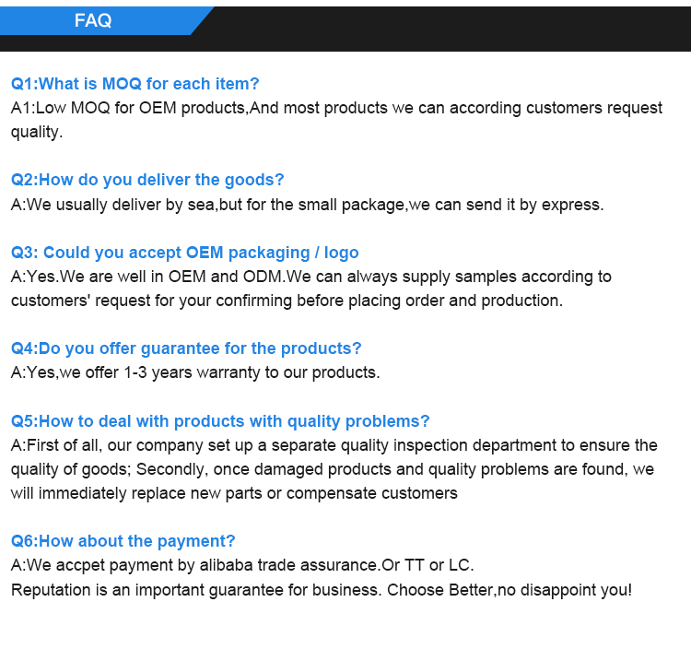The height and width of the screenshot is (649, 691).
Task: Click the alibaba trade assurance answer line
Action: (x=242, y=565)
